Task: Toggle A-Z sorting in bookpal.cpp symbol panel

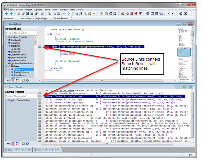Action: (x=8, y=80)
